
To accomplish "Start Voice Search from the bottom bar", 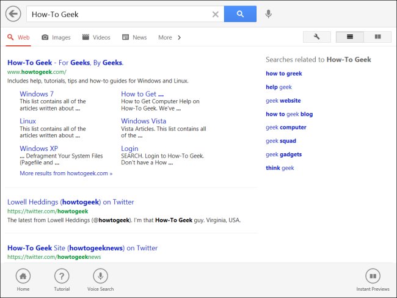I will pos(101,280).
